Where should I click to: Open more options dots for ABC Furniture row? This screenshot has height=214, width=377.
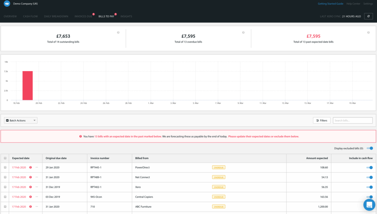coord(37,207)
